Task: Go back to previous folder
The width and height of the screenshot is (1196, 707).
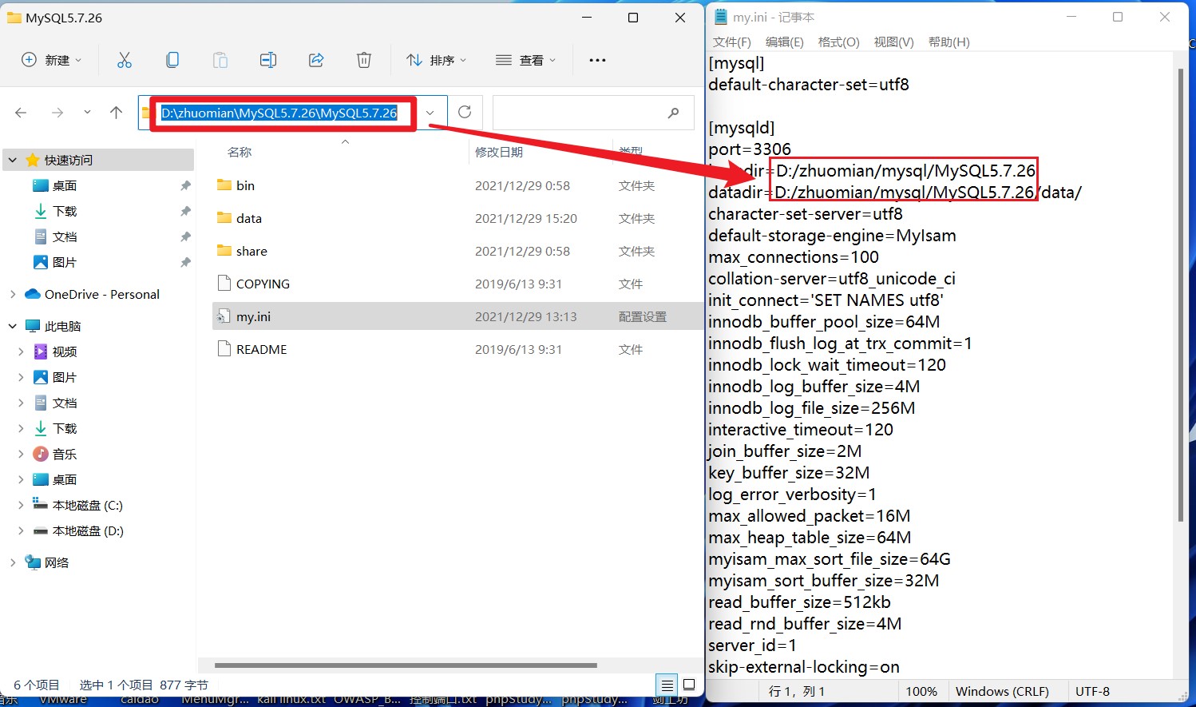Action: pos(21,112)
